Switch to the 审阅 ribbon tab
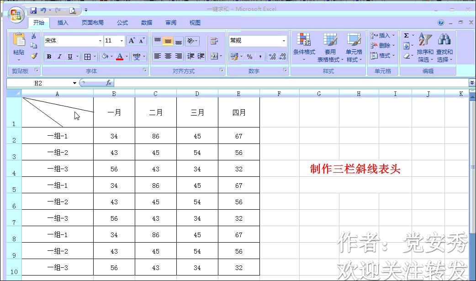 pyautogui.click(x=171, y=23)
